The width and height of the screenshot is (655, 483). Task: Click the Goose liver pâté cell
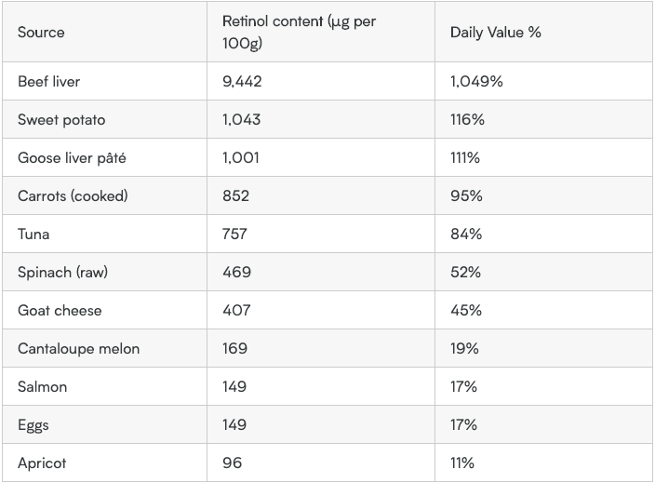[x=104, y=157]
